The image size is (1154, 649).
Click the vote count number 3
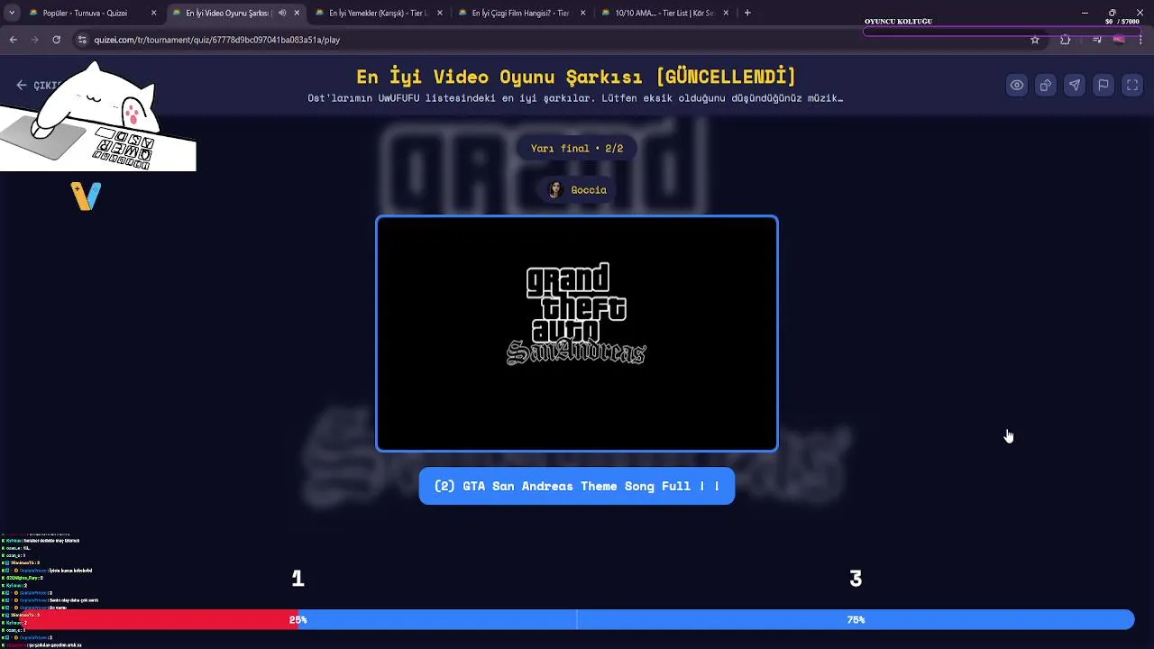856,579
